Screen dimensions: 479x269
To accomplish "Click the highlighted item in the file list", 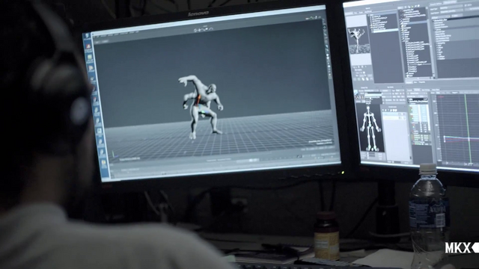I will point(385,30).
